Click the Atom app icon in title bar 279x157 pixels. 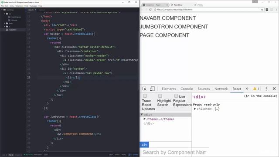click(x=2, y=2)
